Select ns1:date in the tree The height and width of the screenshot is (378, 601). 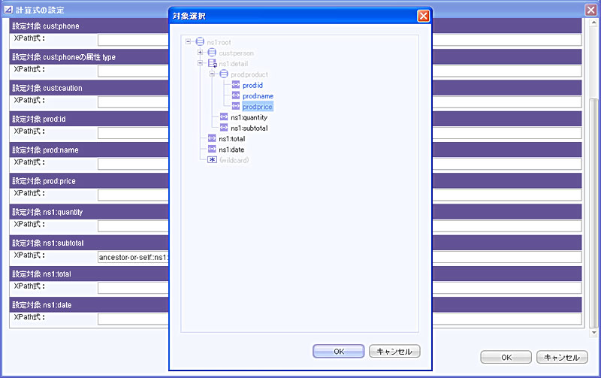tap(231, 150)
